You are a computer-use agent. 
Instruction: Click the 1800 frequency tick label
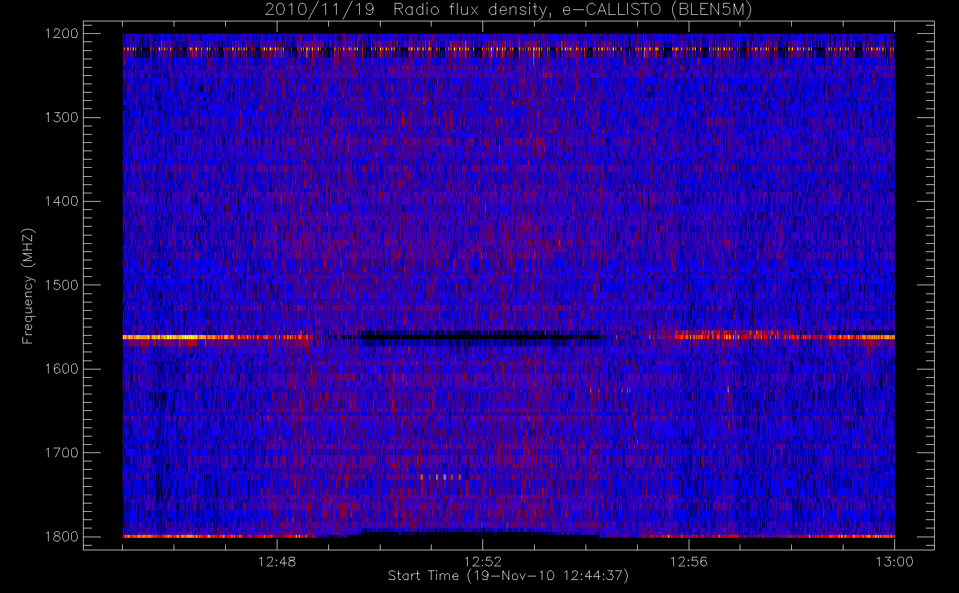point(61,537)
